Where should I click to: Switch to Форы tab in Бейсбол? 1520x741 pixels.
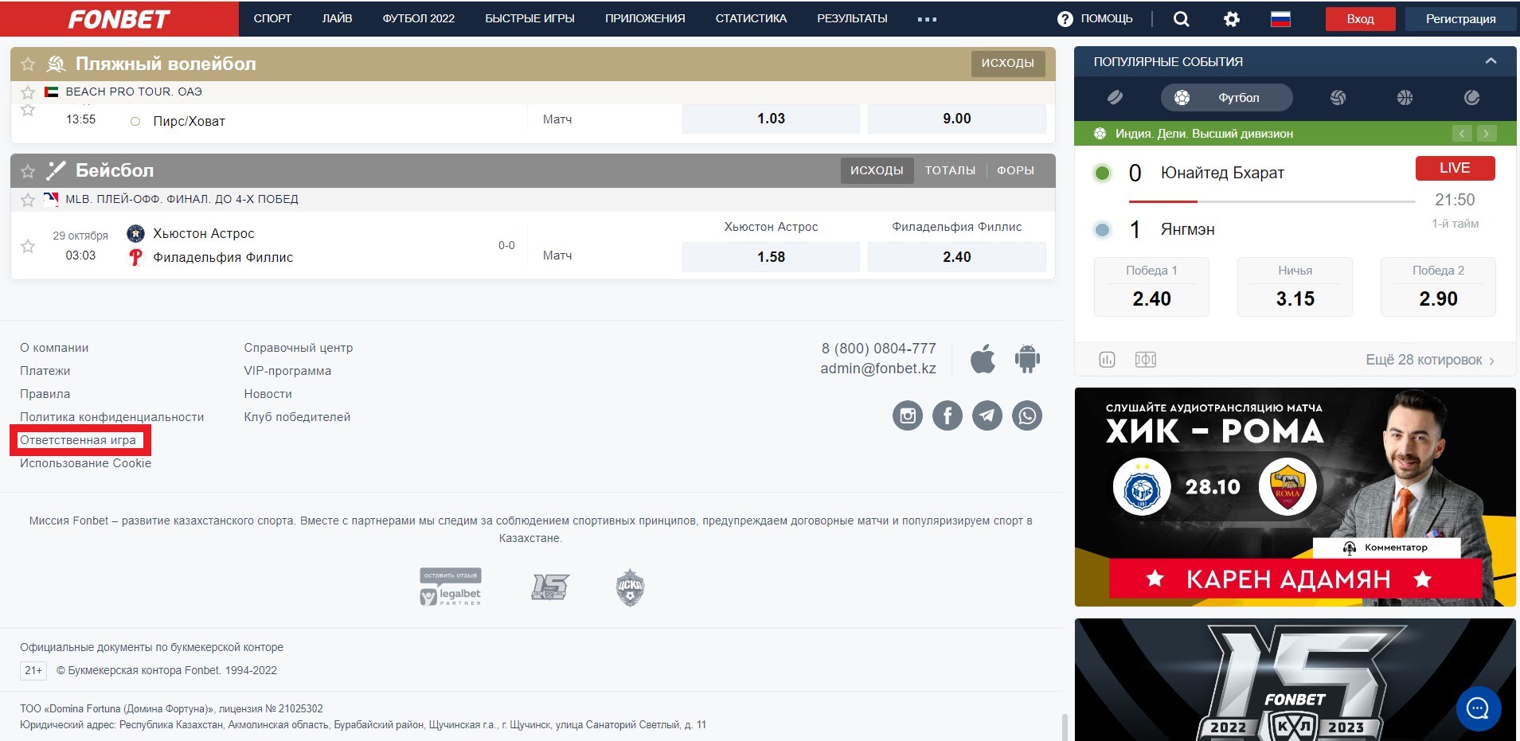click(1015, 170)
